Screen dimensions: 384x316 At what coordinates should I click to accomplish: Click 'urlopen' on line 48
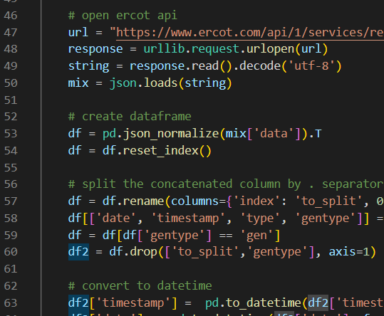click(x=271, y=49)
